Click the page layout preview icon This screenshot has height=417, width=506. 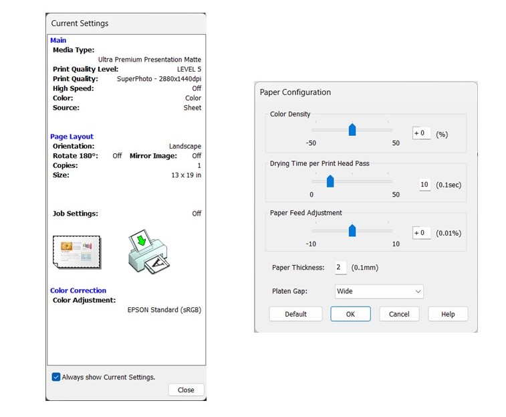point(77,252)
